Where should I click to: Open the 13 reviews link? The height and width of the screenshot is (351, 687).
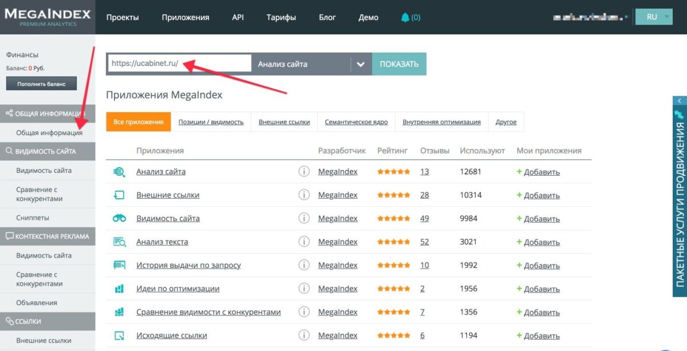point(424,172)
